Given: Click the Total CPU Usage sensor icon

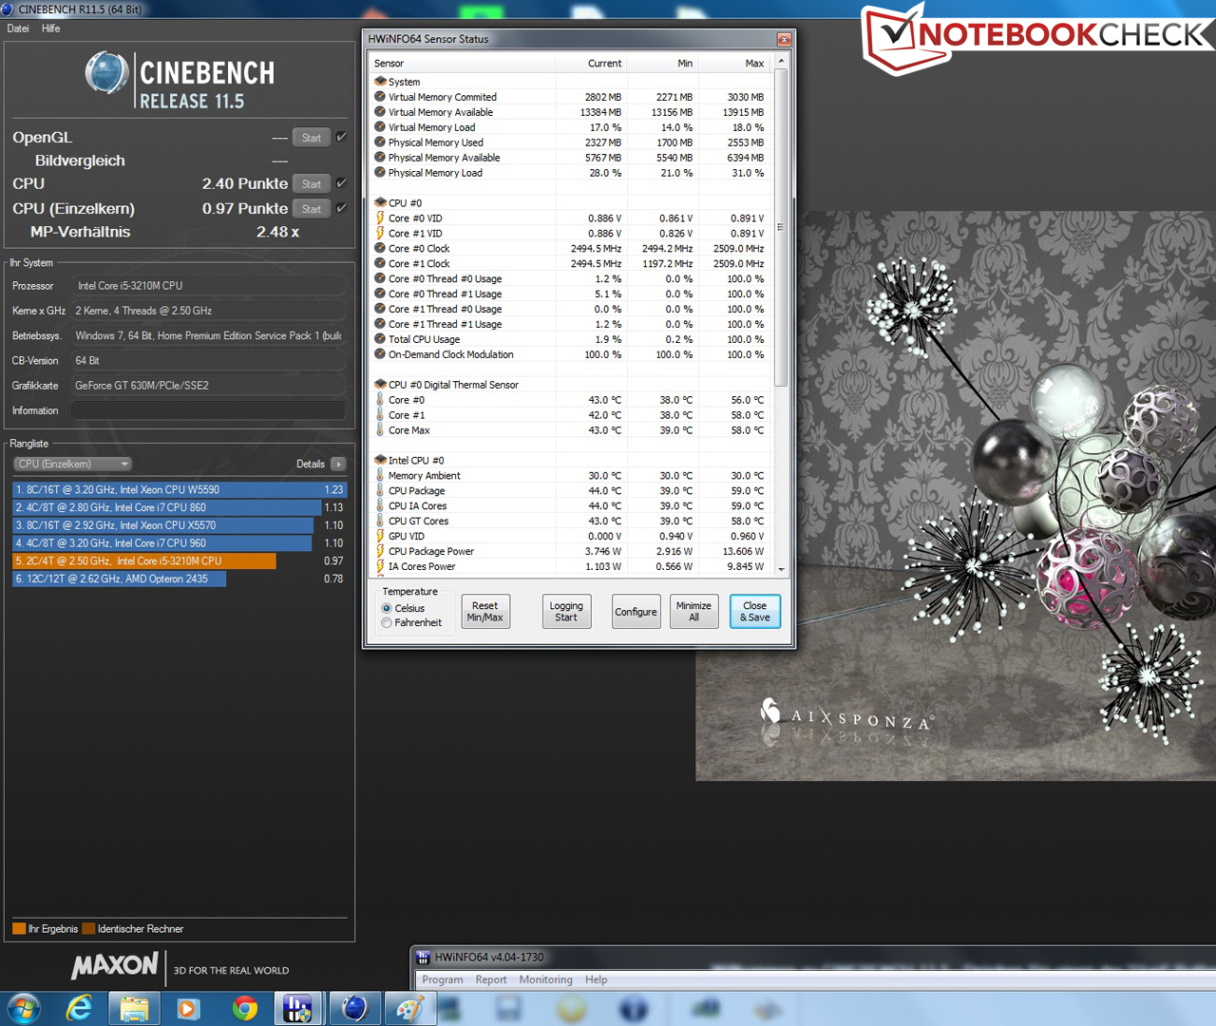Looking at the screenshot, I should click(x=380, y=339).
